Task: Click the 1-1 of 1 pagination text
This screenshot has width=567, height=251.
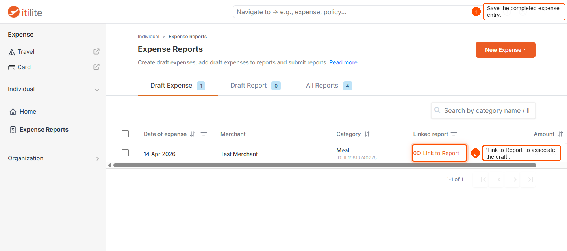Action: click(x=455, y=180)
